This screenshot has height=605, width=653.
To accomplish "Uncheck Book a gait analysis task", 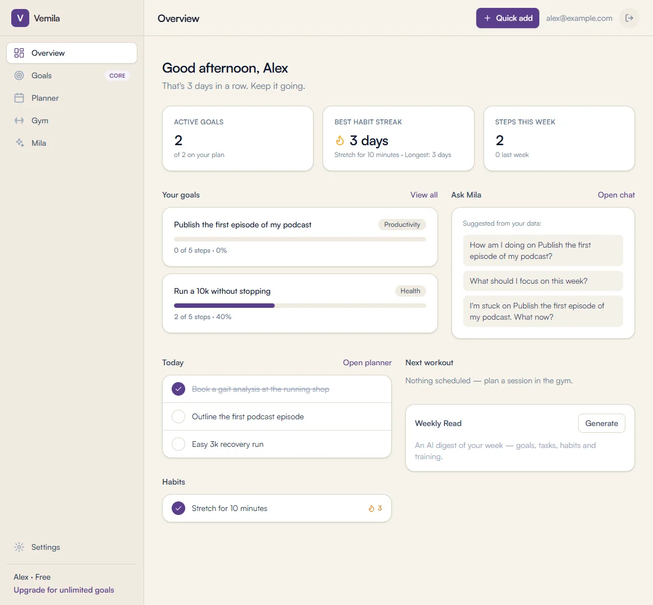I will click(178, 389).
